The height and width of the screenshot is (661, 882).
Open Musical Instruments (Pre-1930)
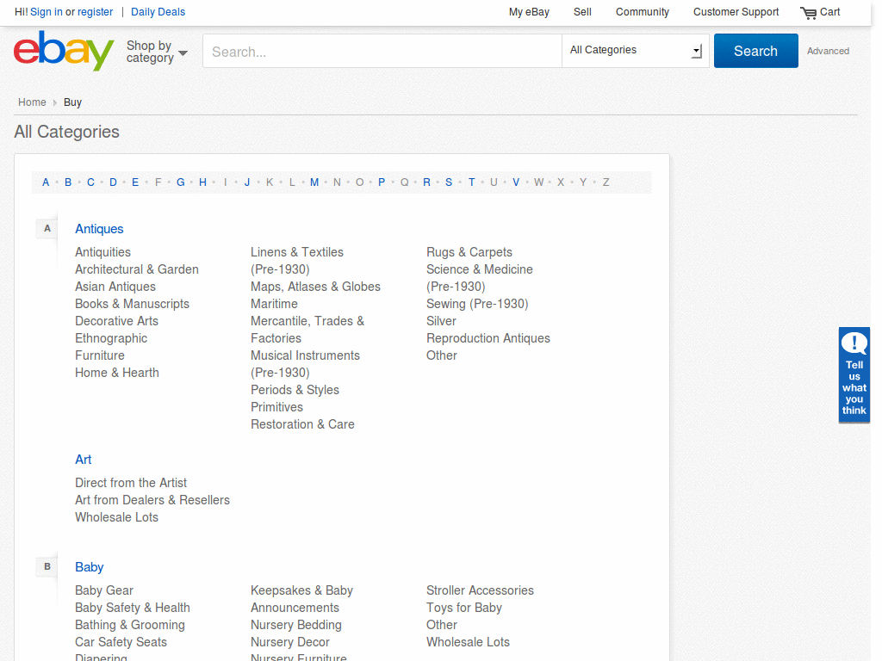pos(305,364)
